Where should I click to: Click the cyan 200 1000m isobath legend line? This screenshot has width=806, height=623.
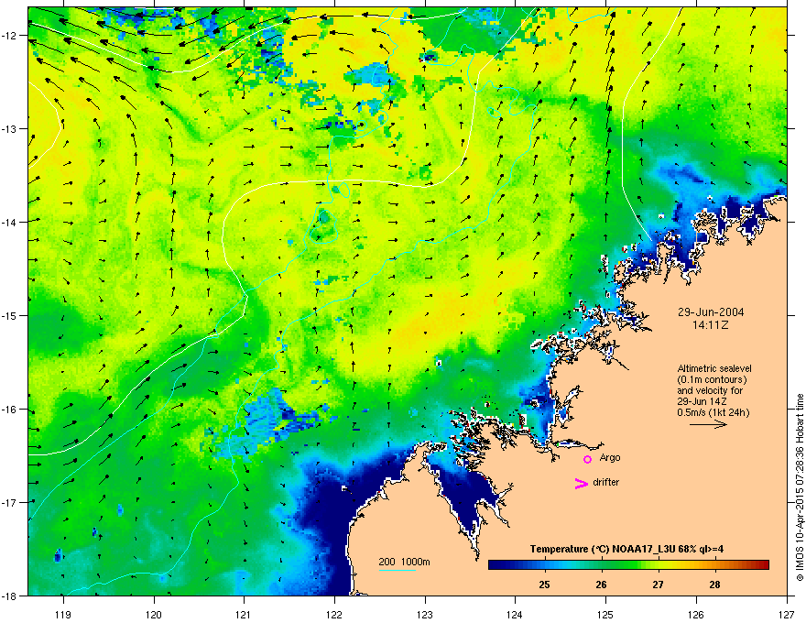pyautogui.click(x=398, y=570)
